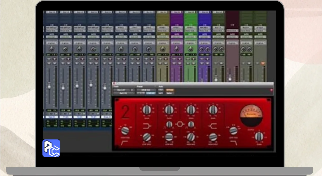The image size is (322, 176).
Task: Close the red EQ plugin window
Action: tap(114, 83)
